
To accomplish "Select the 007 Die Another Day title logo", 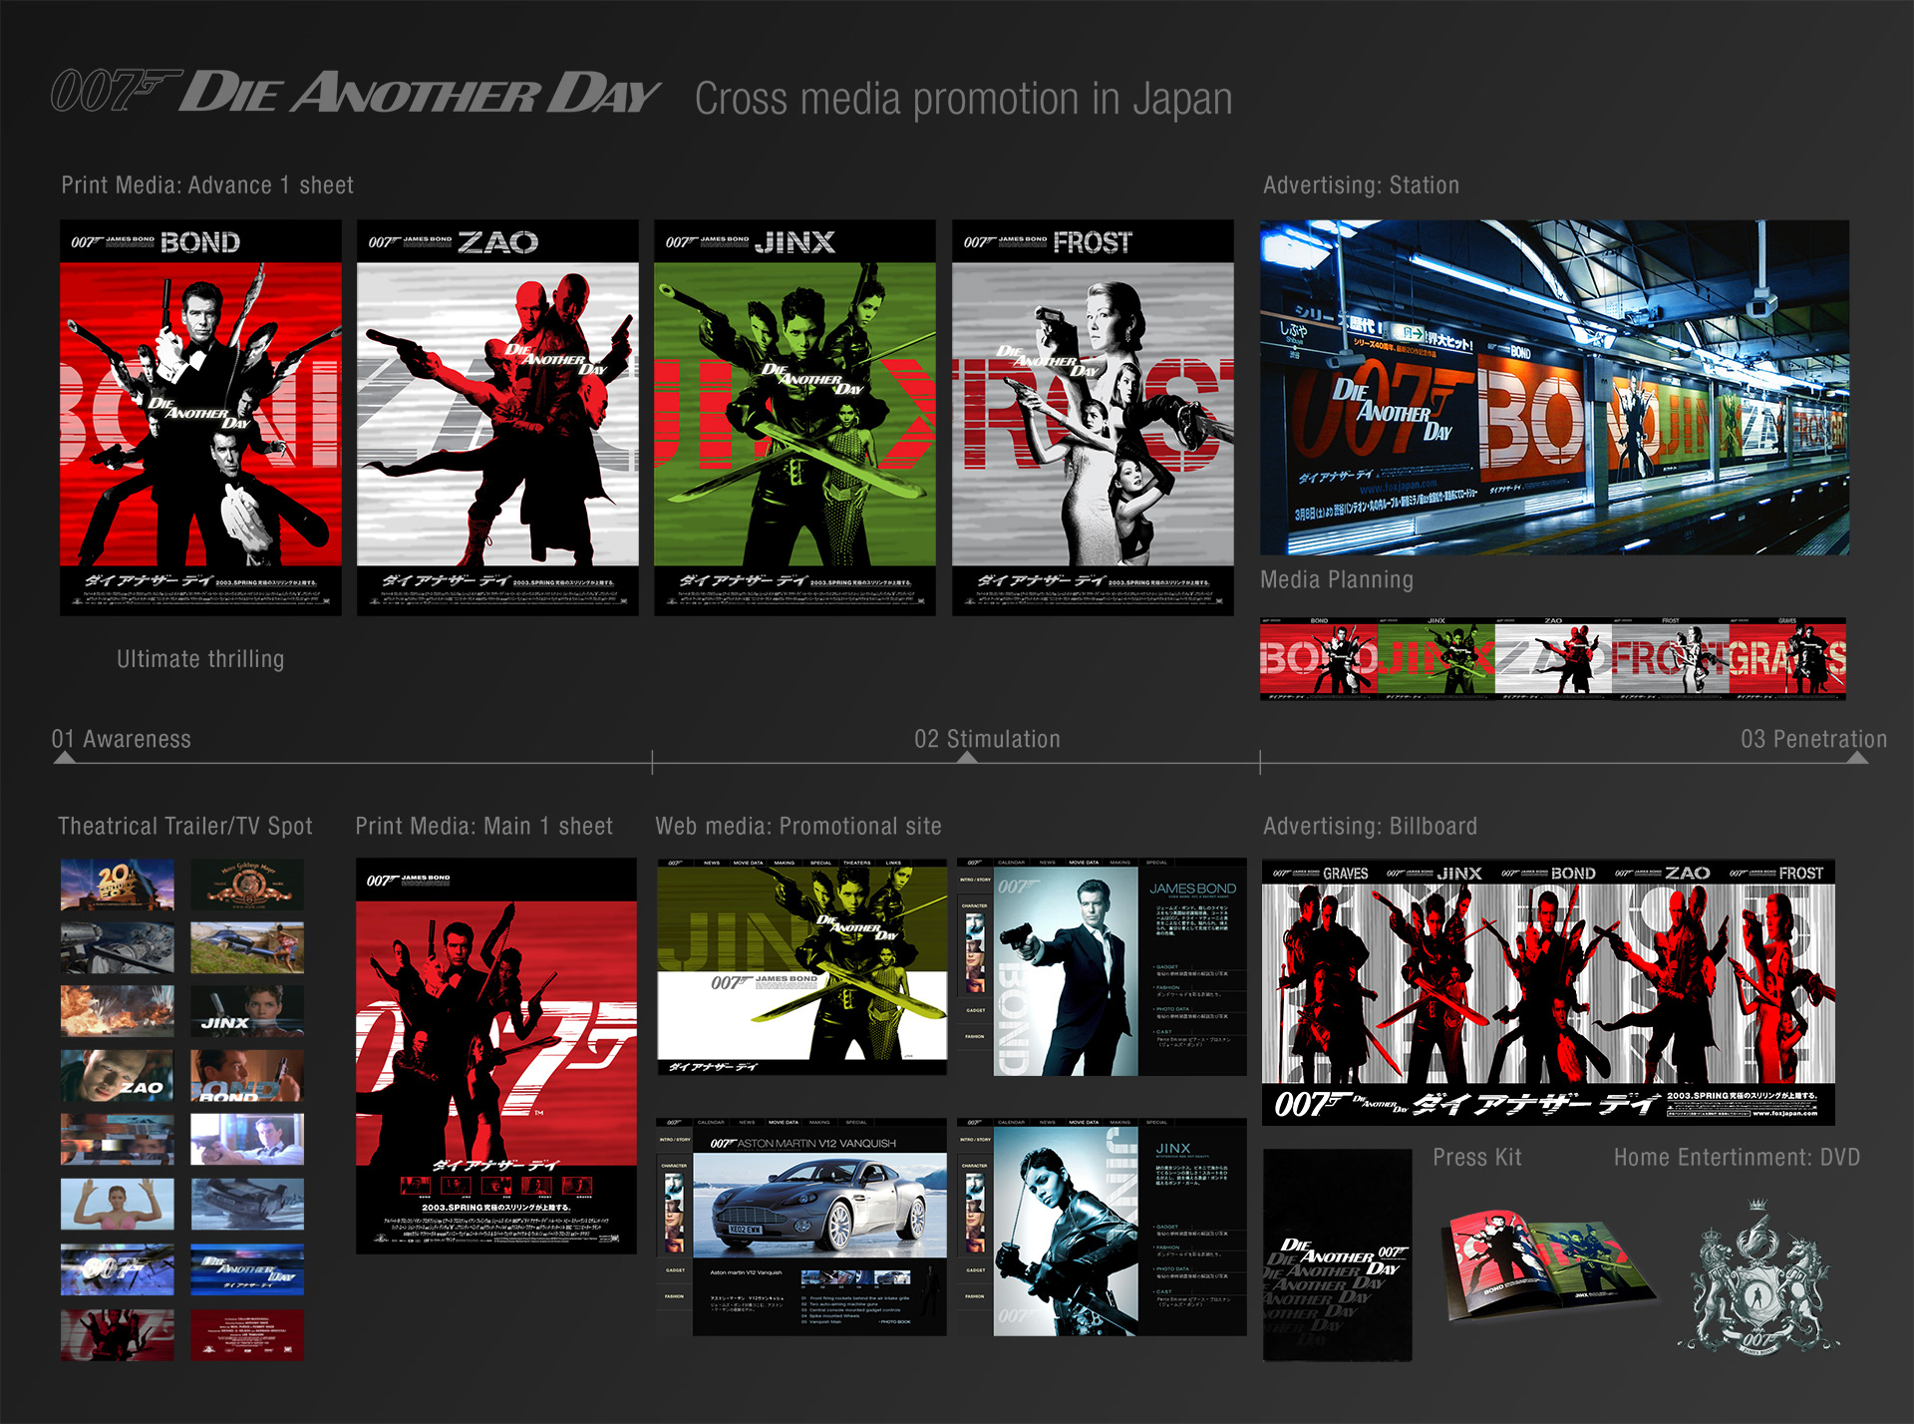I will coord(355,92).
